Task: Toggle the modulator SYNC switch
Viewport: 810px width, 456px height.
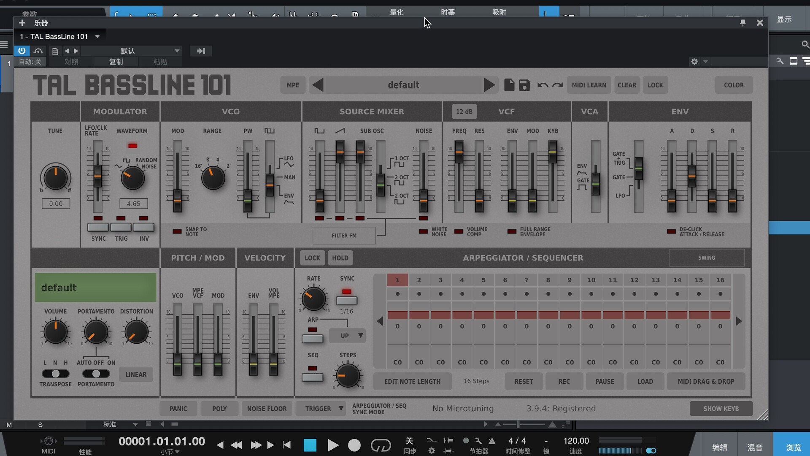Action: 98,228
